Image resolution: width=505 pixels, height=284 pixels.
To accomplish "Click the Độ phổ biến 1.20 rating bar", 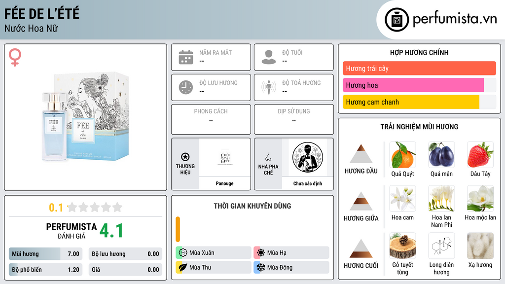I will click(x=45, y=270).
